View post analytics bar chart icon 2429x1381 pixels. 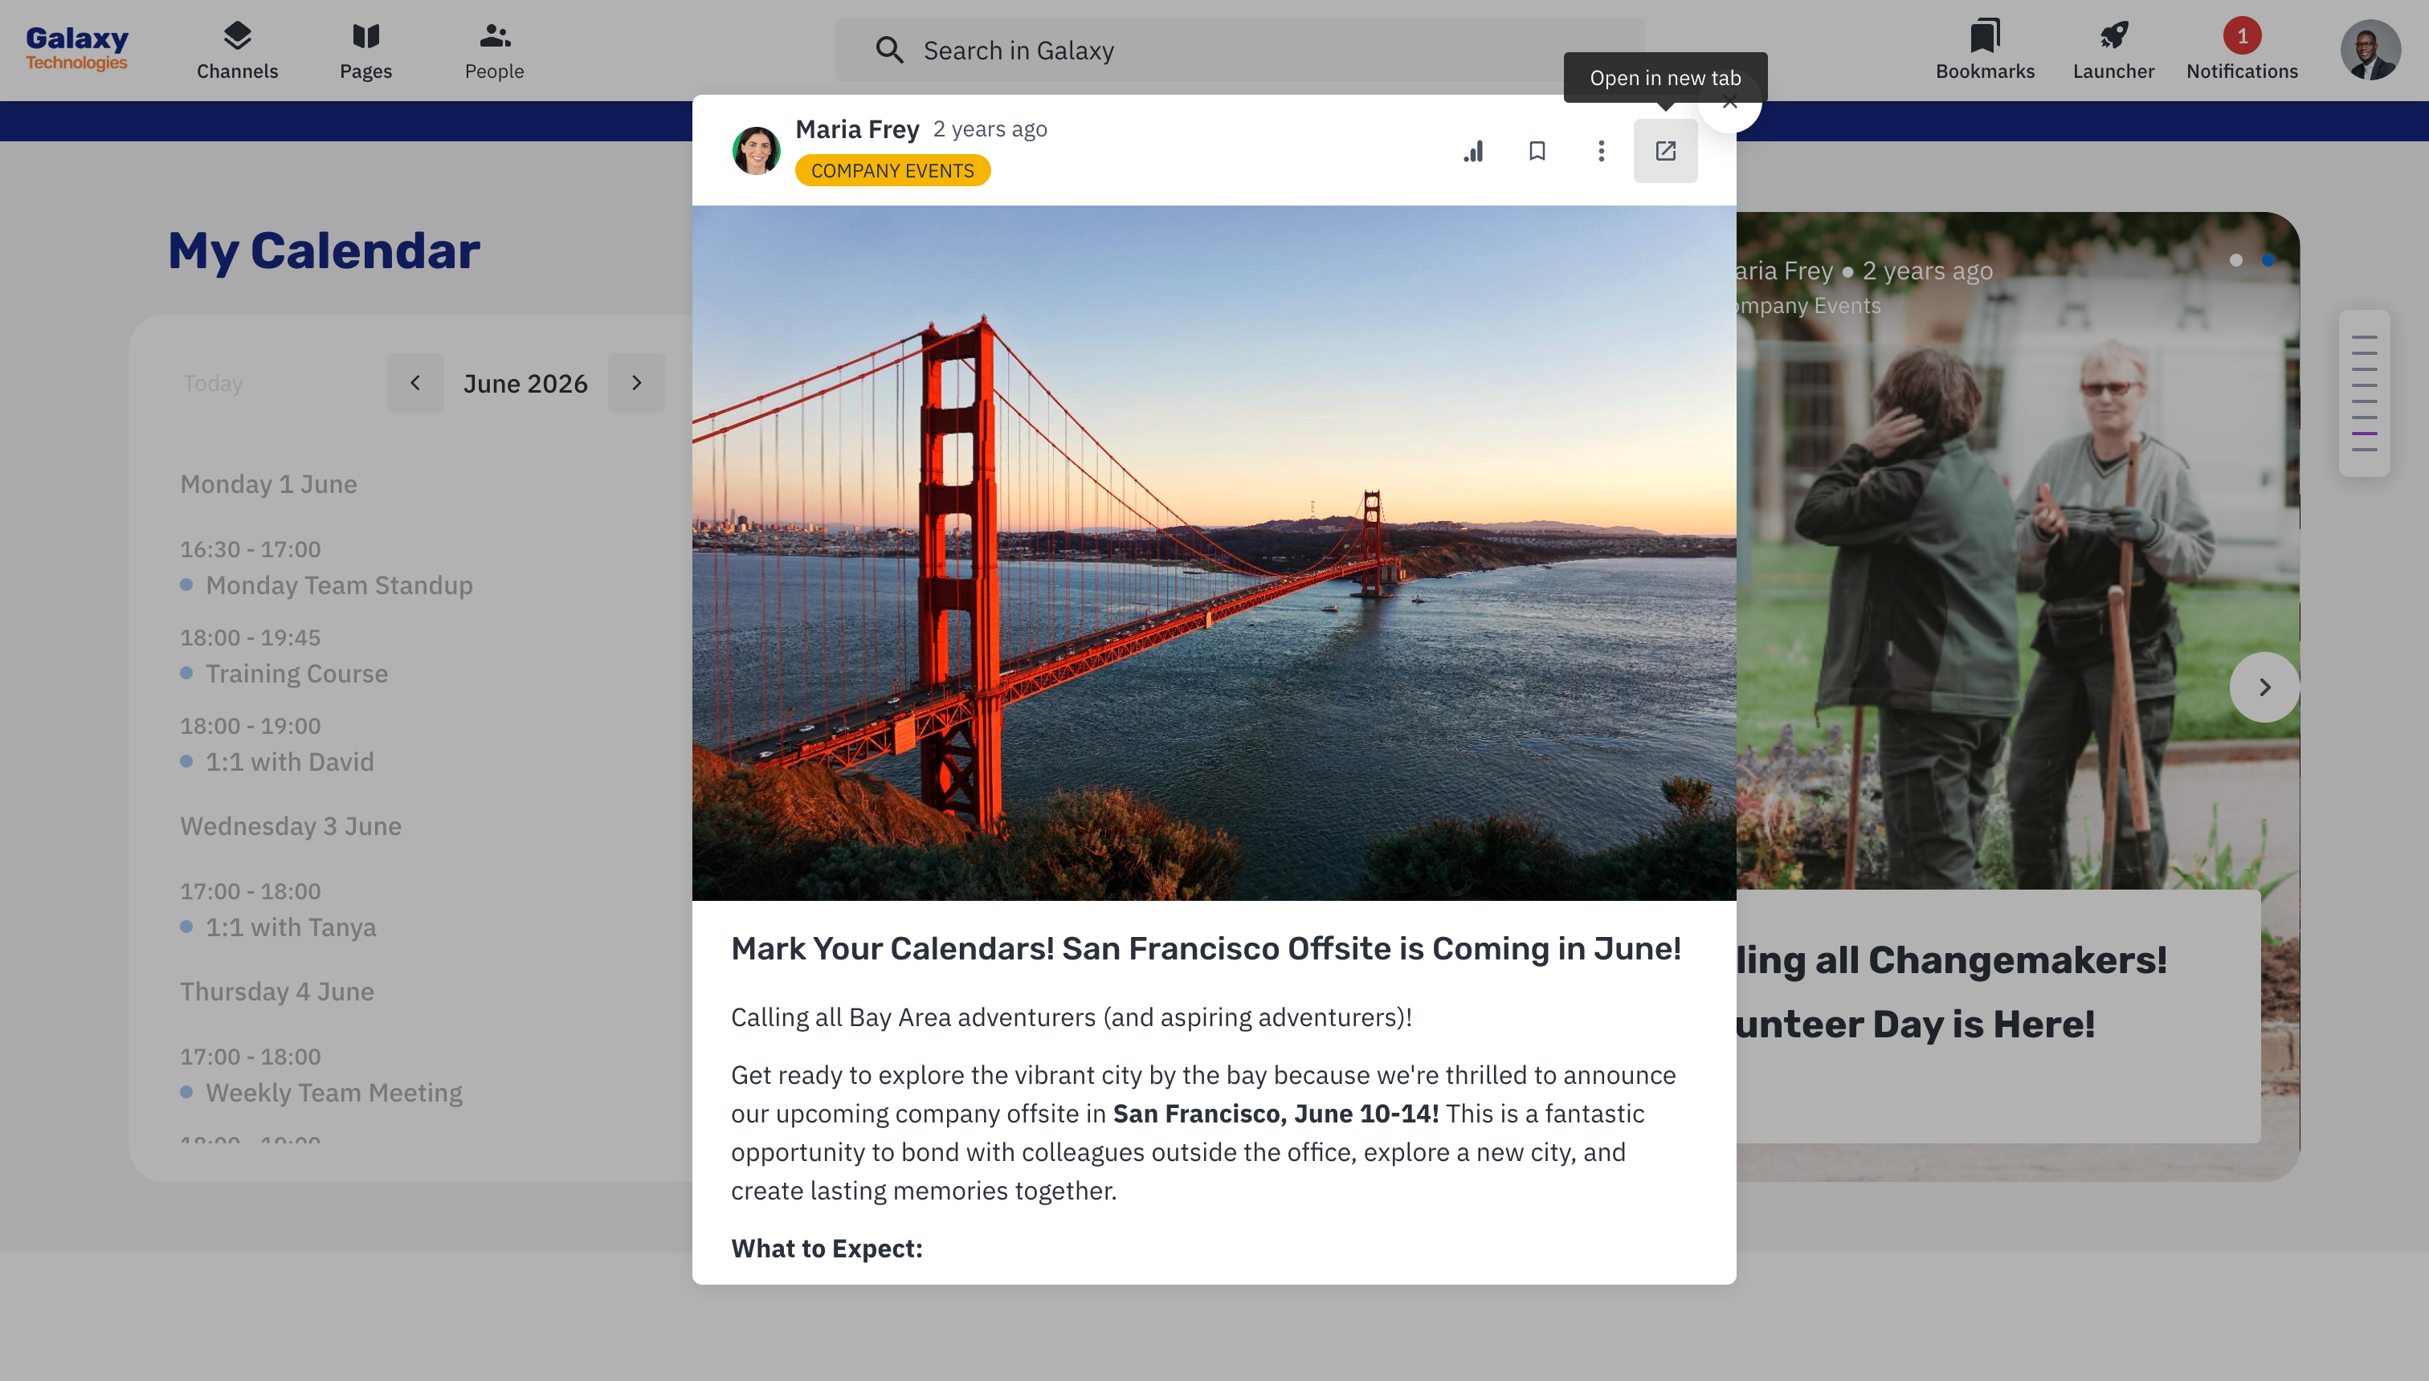coord(1472,151)
